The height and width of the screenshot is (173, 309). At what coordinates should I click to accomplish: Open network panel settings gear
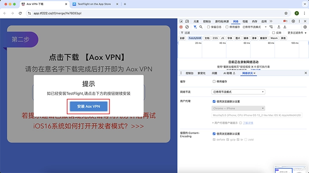pos(305,27)
